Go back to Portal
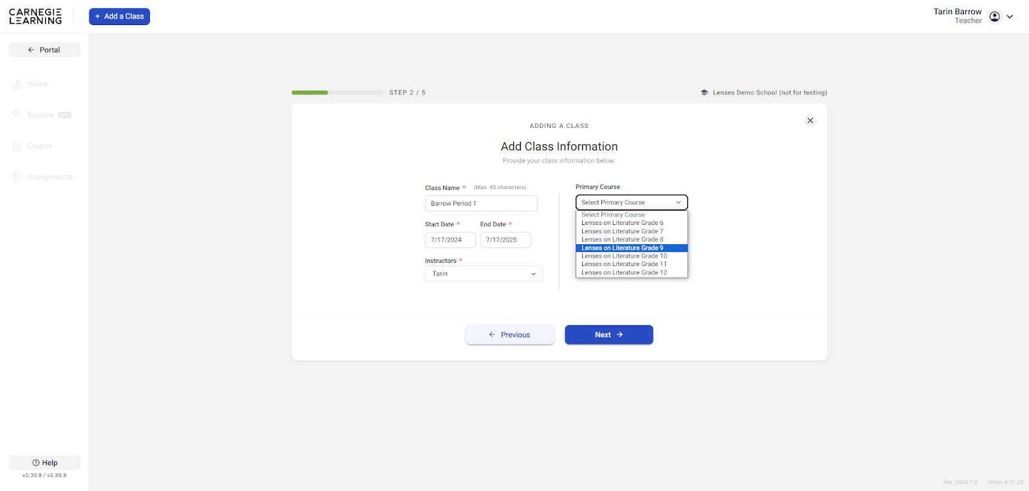The height and width of the screenshot is (491, 1029). pos(44,50)
